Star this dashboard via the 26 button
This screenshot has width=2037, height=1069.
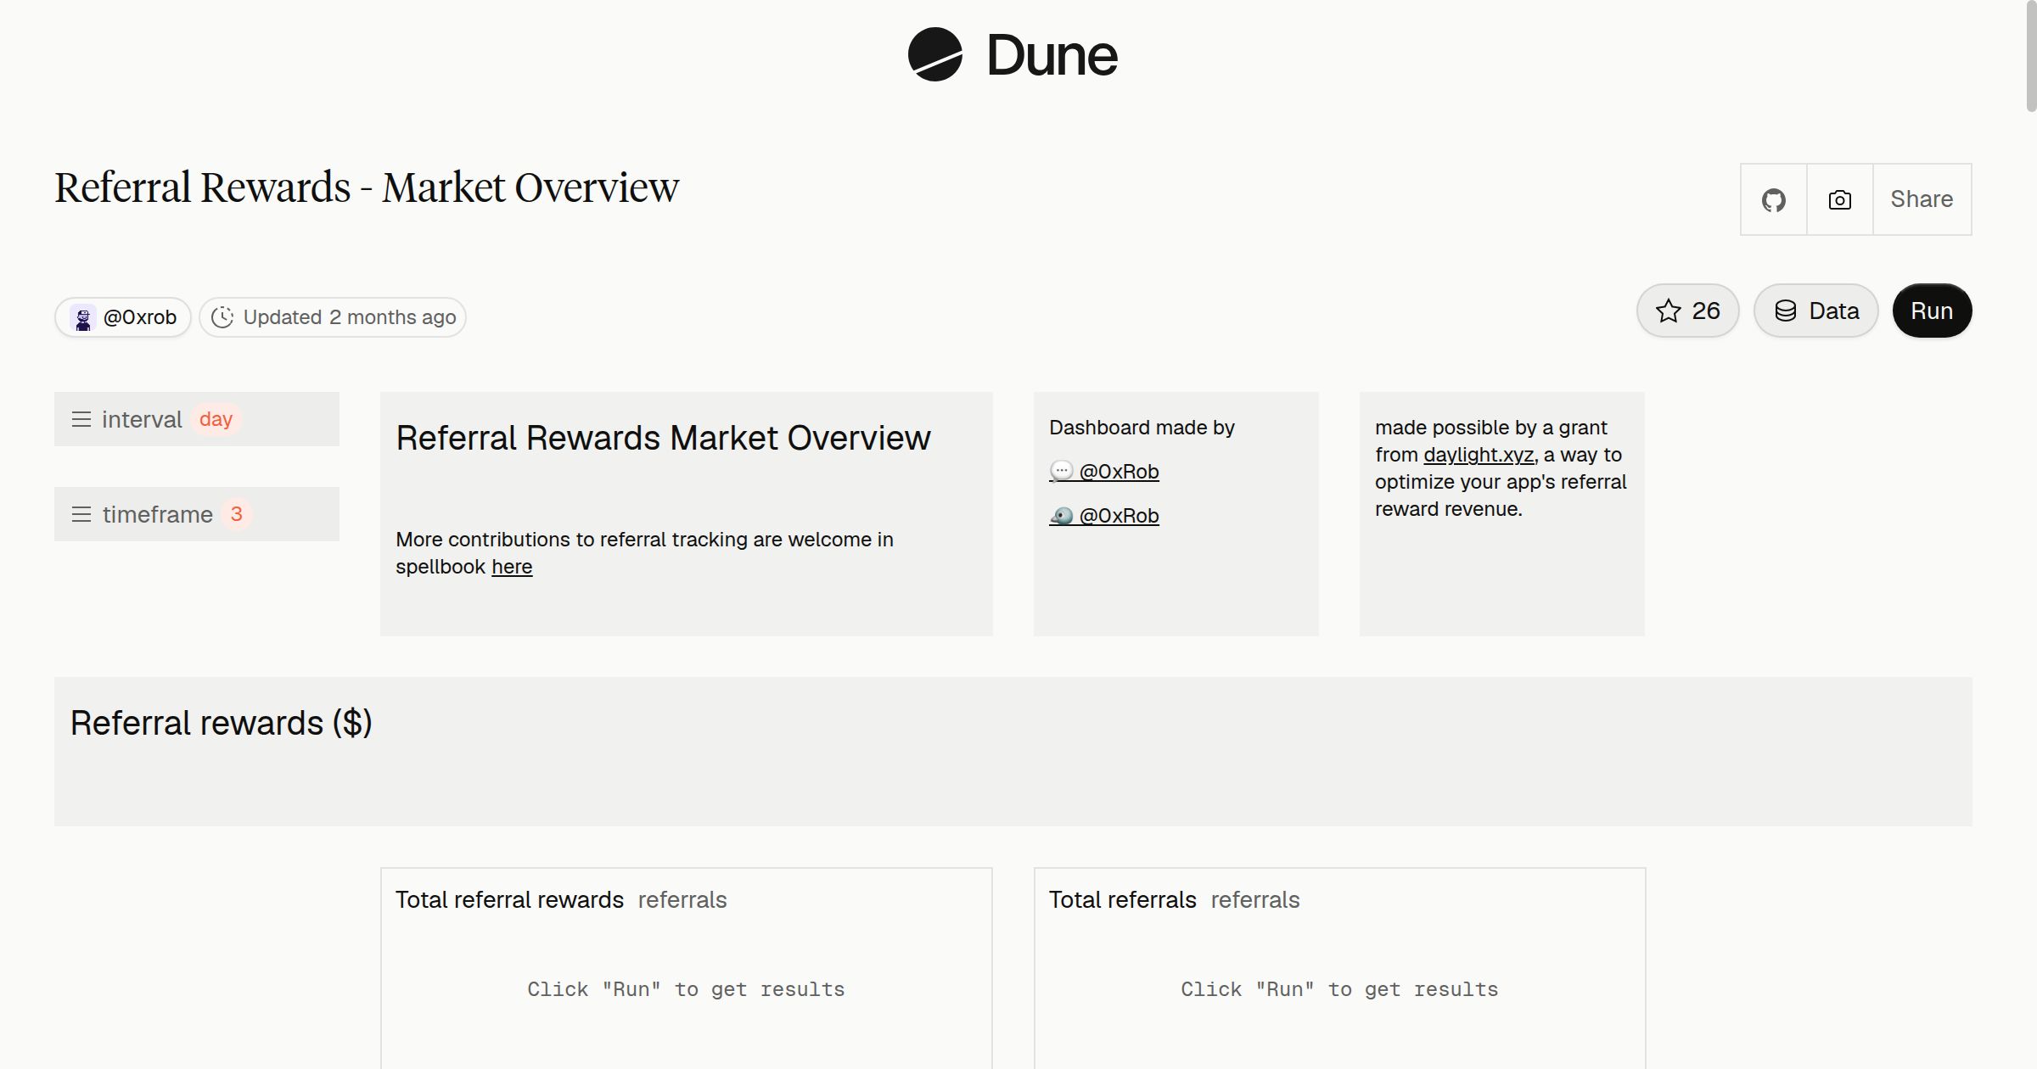coord(1688,311)
